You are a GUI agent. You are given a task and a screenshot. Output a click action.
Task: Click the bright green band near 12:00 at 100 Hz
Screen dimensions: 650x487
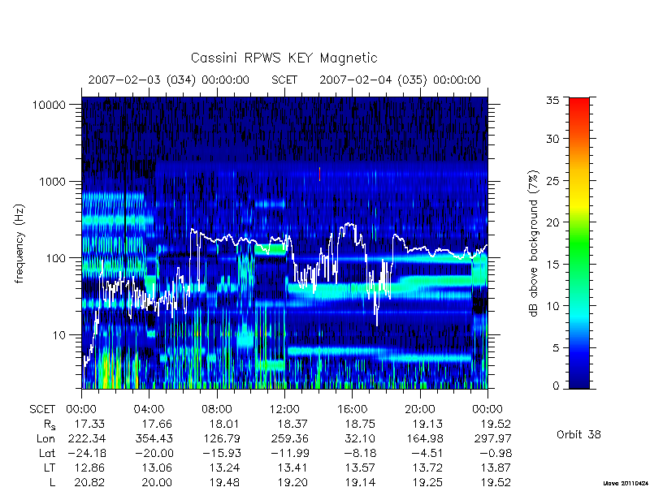point(271,249)
